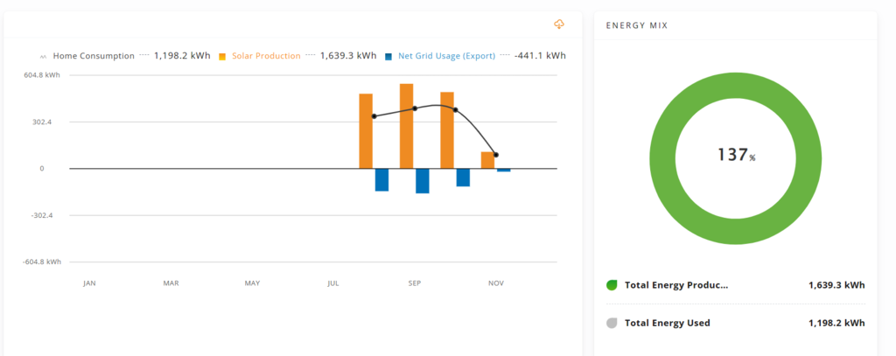Select the August orange solar production bar
The height and width of the screenshot is (356, 896).
click(366, 131)
